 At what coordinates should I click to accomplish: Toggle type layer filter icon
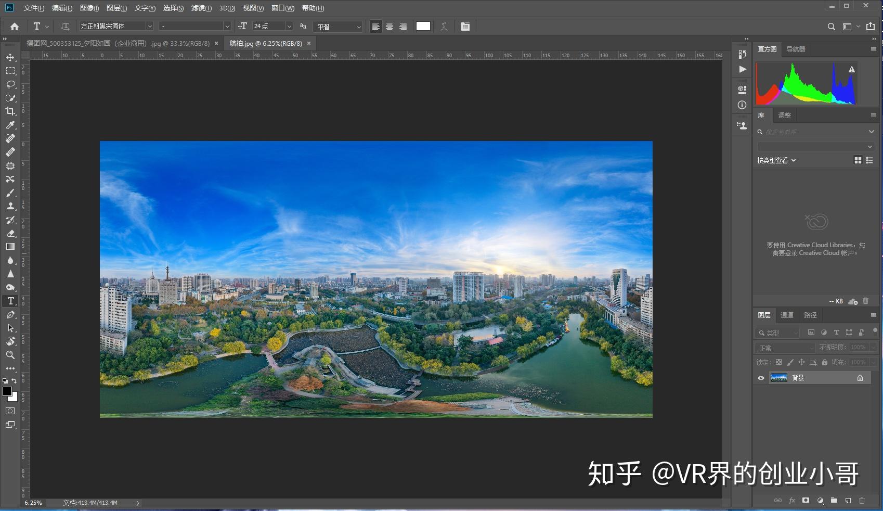(x=836, y=332)
